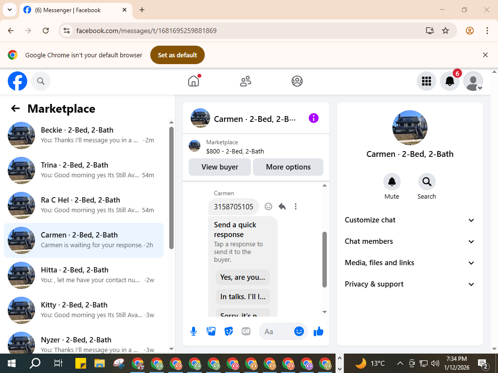Click the conversation list scrollbar

(x=171, y=188)
